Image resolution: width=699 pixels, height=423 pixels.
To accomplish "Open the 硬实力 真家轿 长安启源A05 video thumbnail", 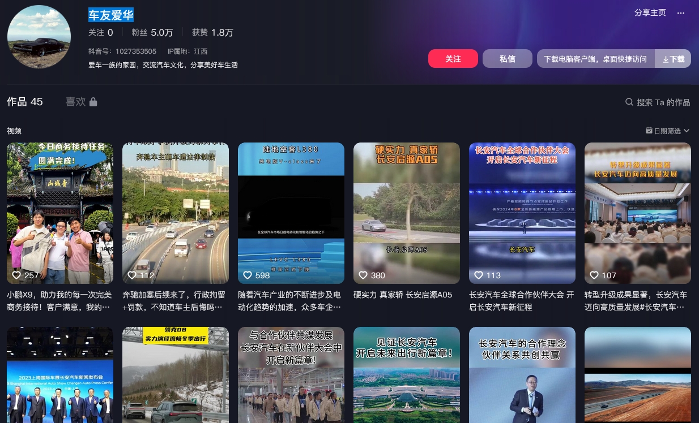I will (x=407, y=213).
